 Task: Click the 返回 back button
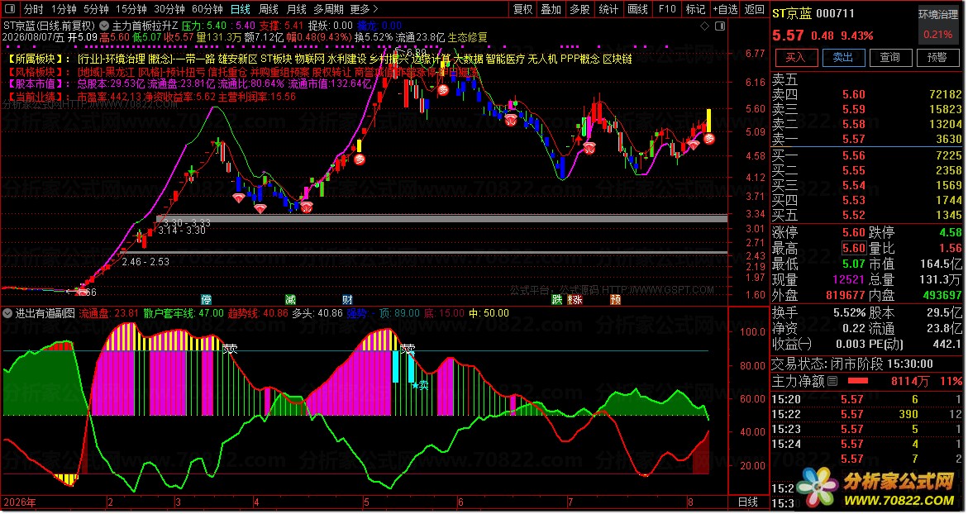[755, 9]
